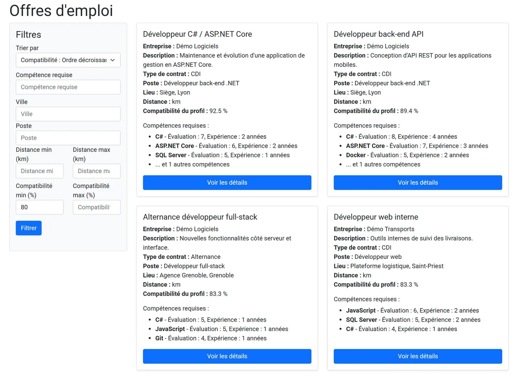The height and width of the screenshot is (376, 518).
Task: Click the Poste filter input
Action: click(x=68, y=138)
